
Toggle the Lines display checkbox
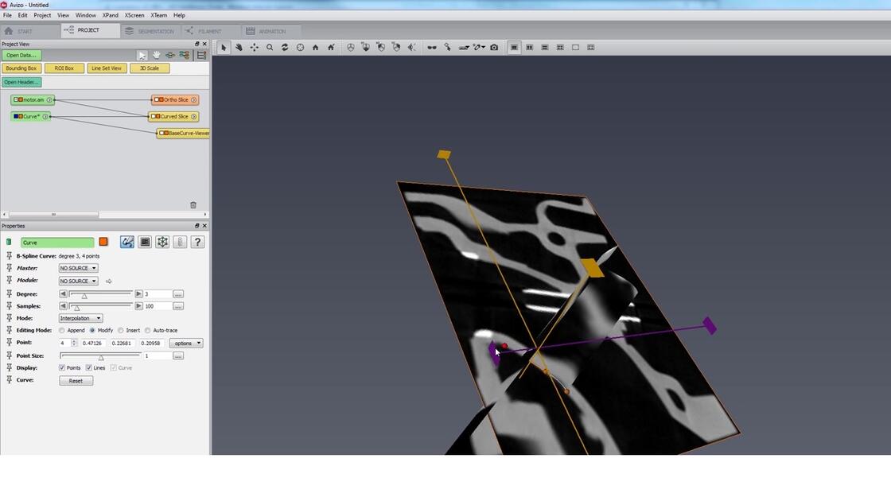pos(88,368)
